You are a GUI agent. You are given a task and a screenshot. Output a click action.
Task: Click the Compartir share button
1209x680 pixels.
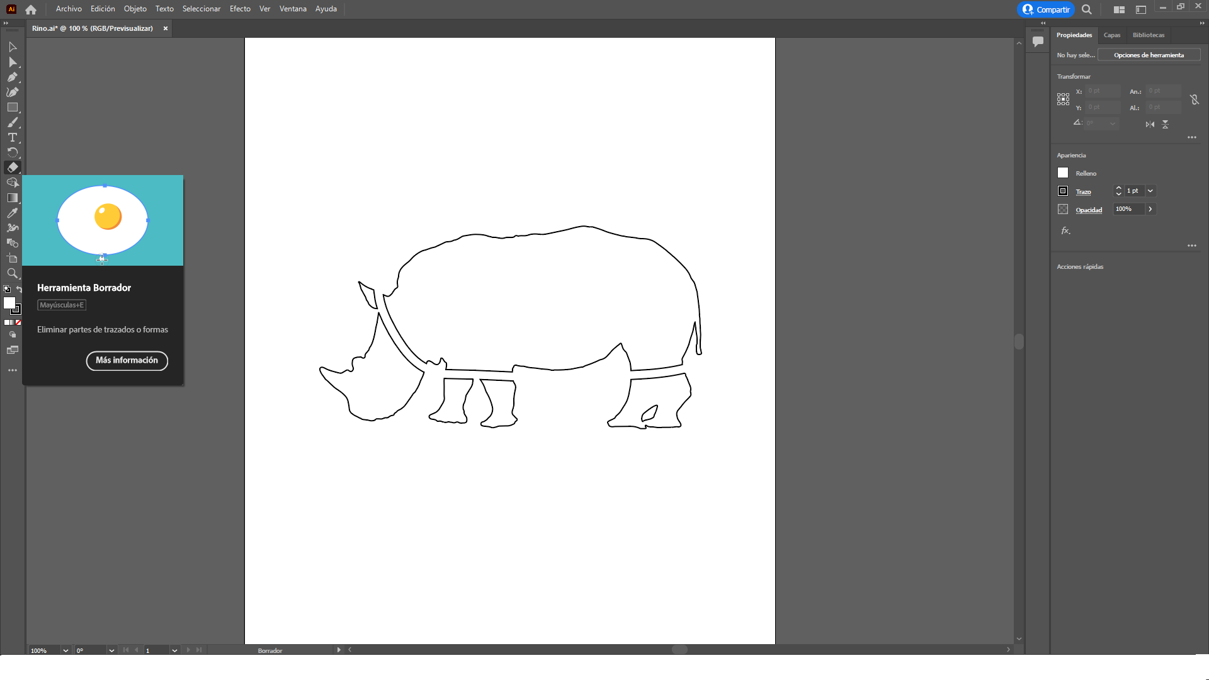(x=1046, y=9)
